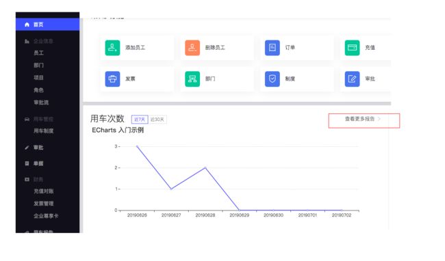The width and height of the screenshot is (445, 261).
Task: Collapse the 企业信息 sidebar group
Action: point(43,41)
